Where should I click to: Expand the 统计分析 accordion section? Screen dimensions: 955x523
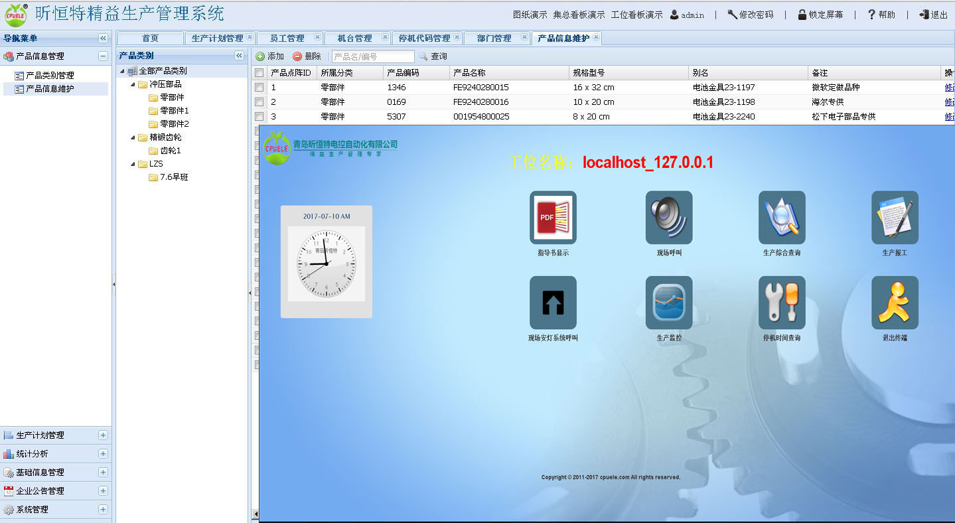[103, 454]
